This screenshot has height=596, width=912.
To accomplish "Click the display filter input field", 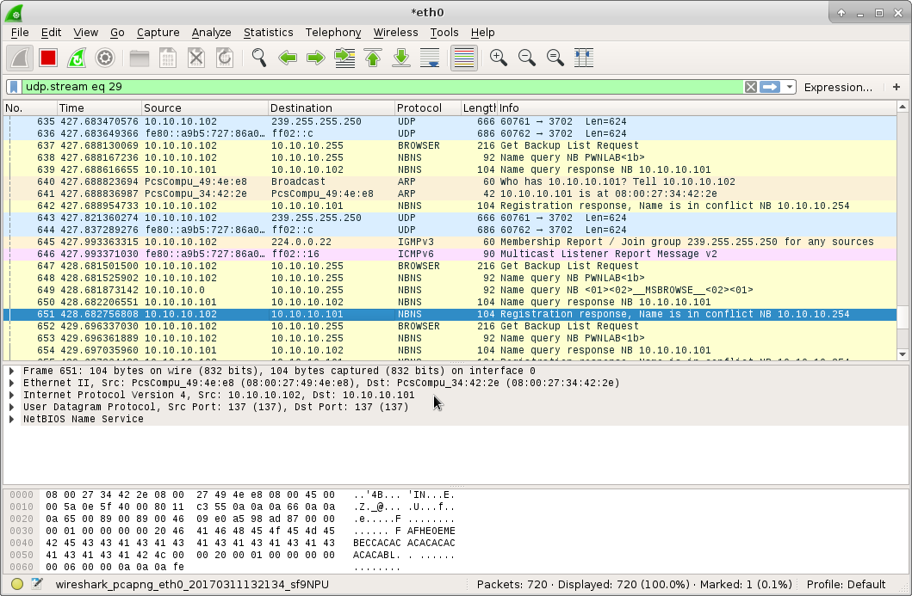I will (x=382, y=87).
